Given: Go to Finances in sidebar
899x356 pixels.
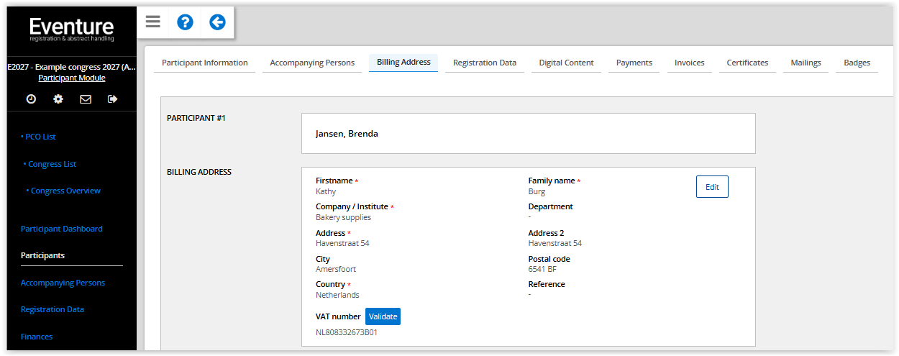Looking at the screenshot, I should (37, 337).
